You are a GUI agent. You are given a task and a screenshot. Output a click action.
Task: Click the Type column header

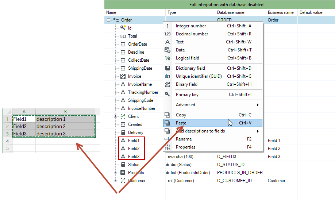point(190,12)
